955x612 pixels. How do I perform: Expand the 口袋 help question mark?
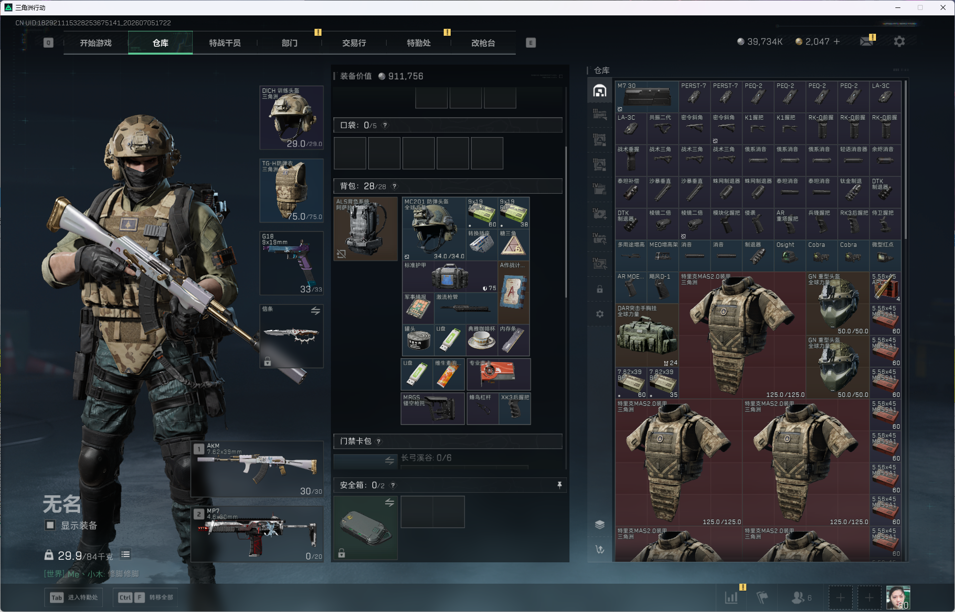coord(385,126)
